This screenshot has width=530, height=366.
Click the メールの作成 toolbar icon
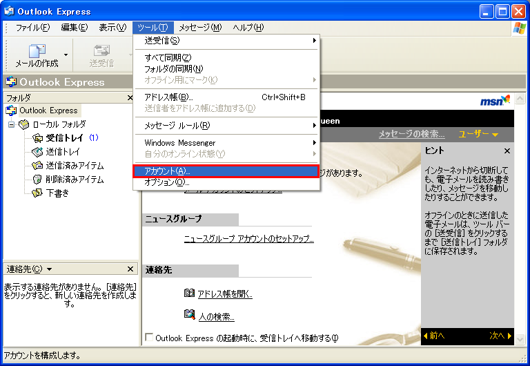(37, 51)
